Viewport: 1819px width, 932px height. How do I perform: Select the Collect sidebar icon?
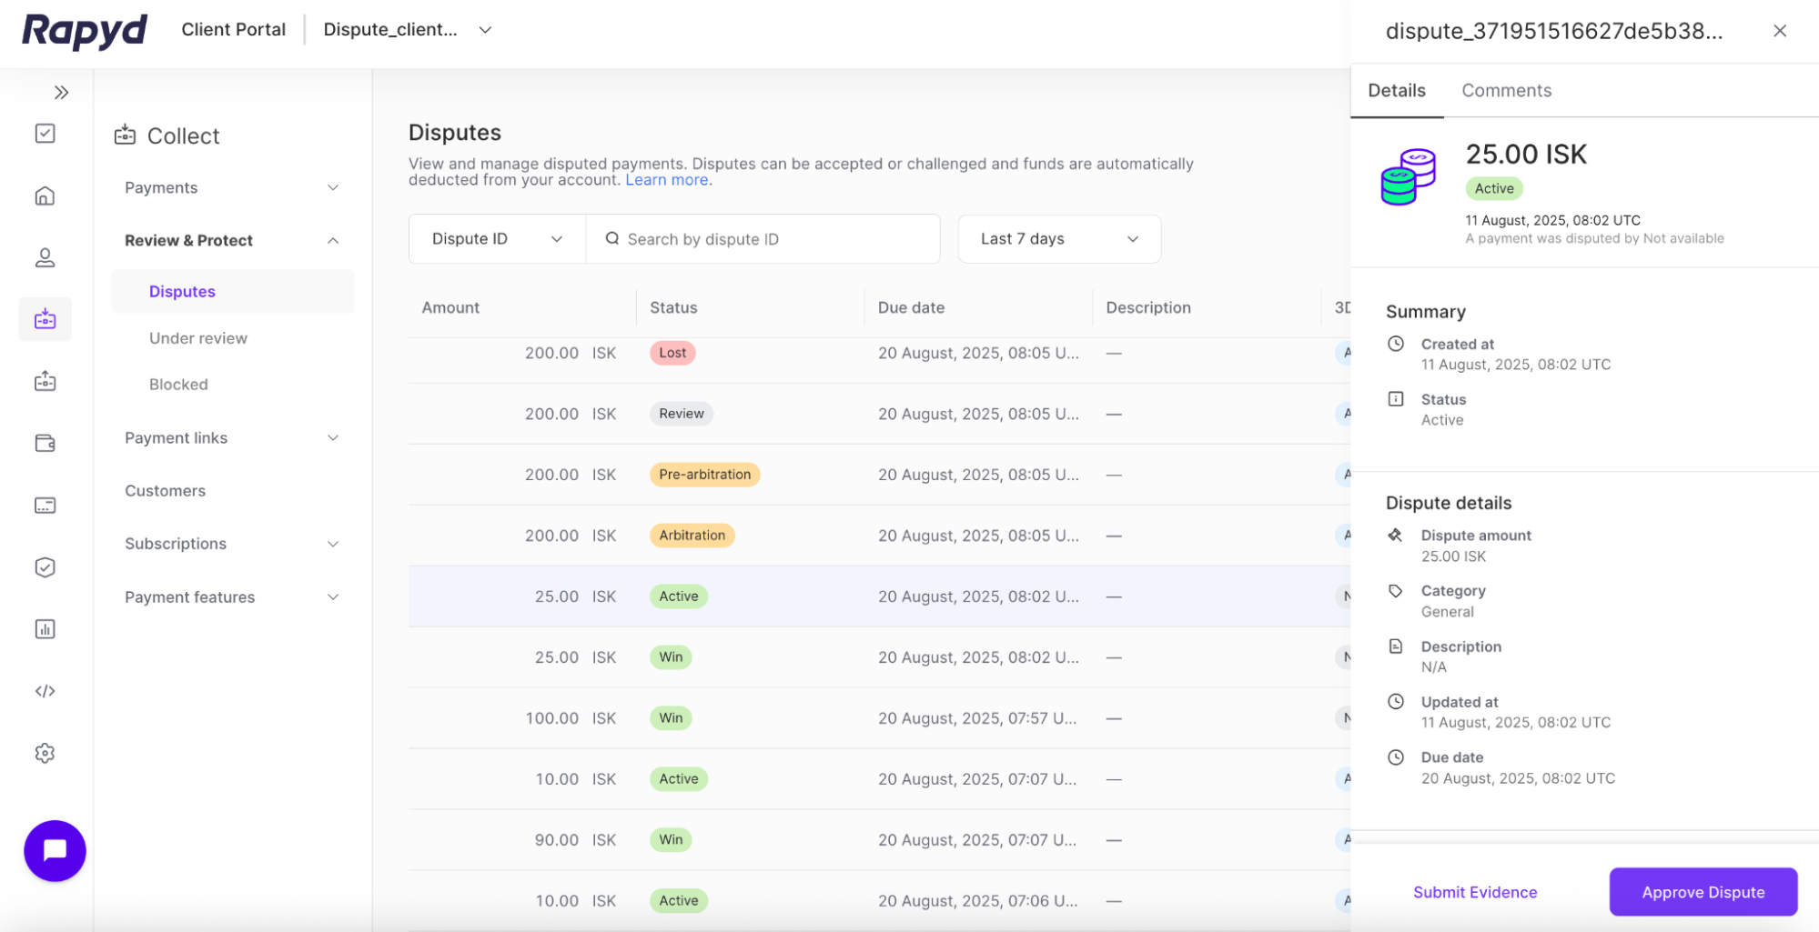tap(45, 319)
